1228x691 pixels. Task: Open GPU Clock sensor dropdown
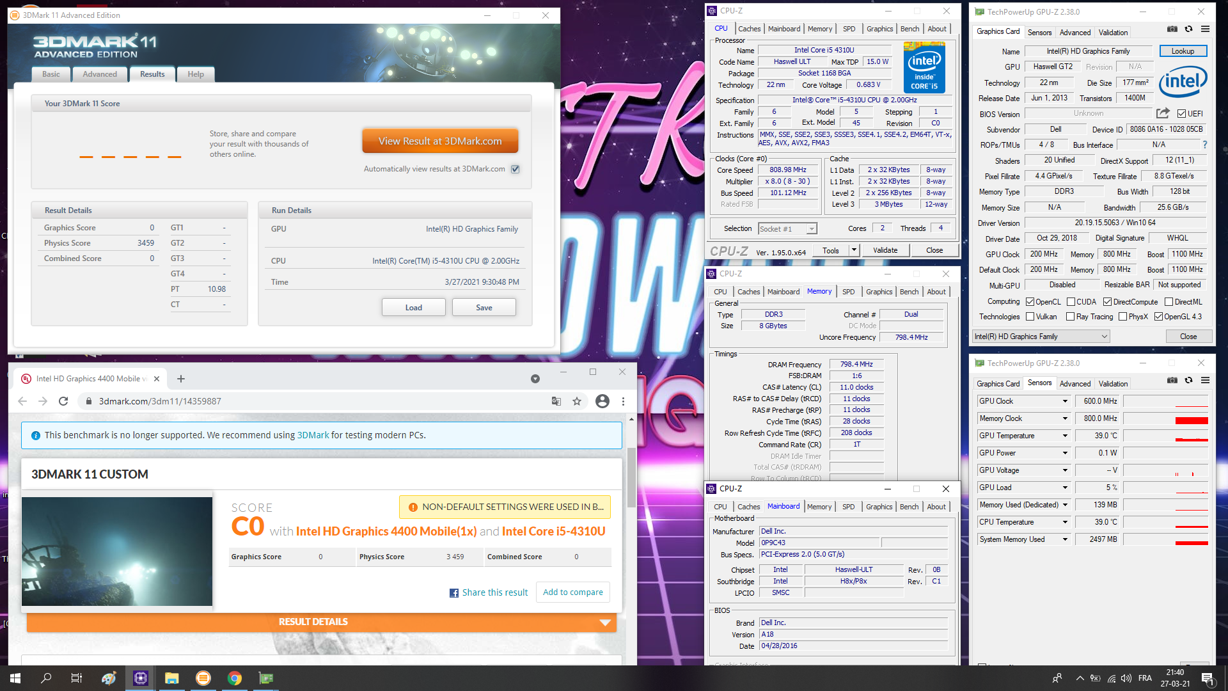[x=1065, y=401]
